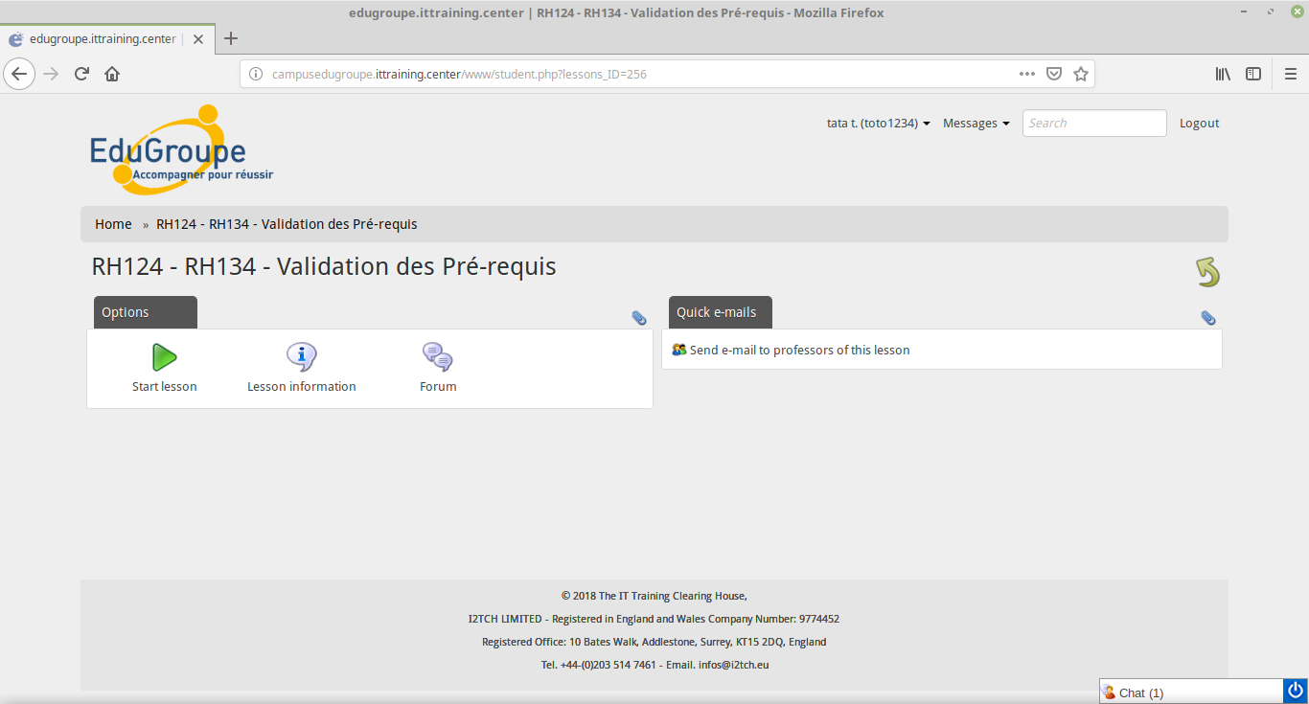The width and height of the screenshot is (1309, 704).
Task: Open the page actions ellipsis menu
Action: click(1027, 74)
